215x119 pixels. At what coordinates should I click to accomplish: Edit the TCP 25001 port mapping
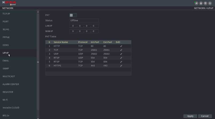point(121,50)
